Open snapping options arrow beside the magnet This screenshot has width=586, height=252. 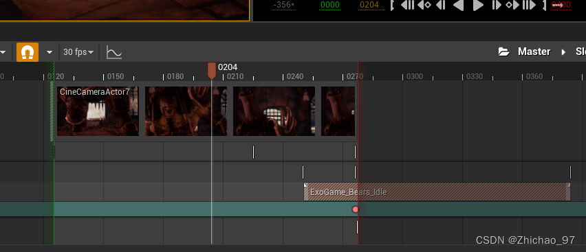tap(50, 52)
